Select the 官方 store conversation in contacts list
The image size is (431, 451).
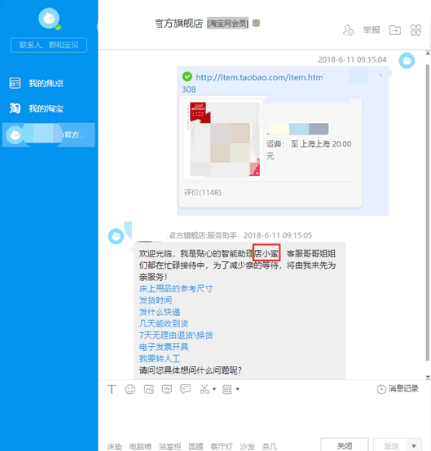(48, 134)
